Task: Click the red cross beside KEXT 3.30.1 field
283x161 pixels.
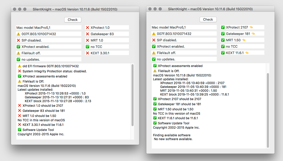Action: point(88,53)
